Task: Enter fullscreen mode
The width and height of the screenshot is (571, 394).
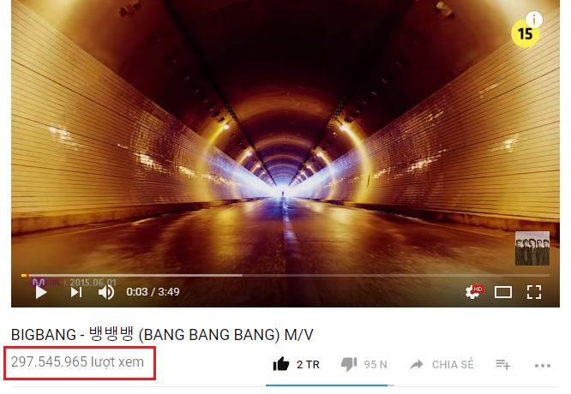Action: (534, 292)
